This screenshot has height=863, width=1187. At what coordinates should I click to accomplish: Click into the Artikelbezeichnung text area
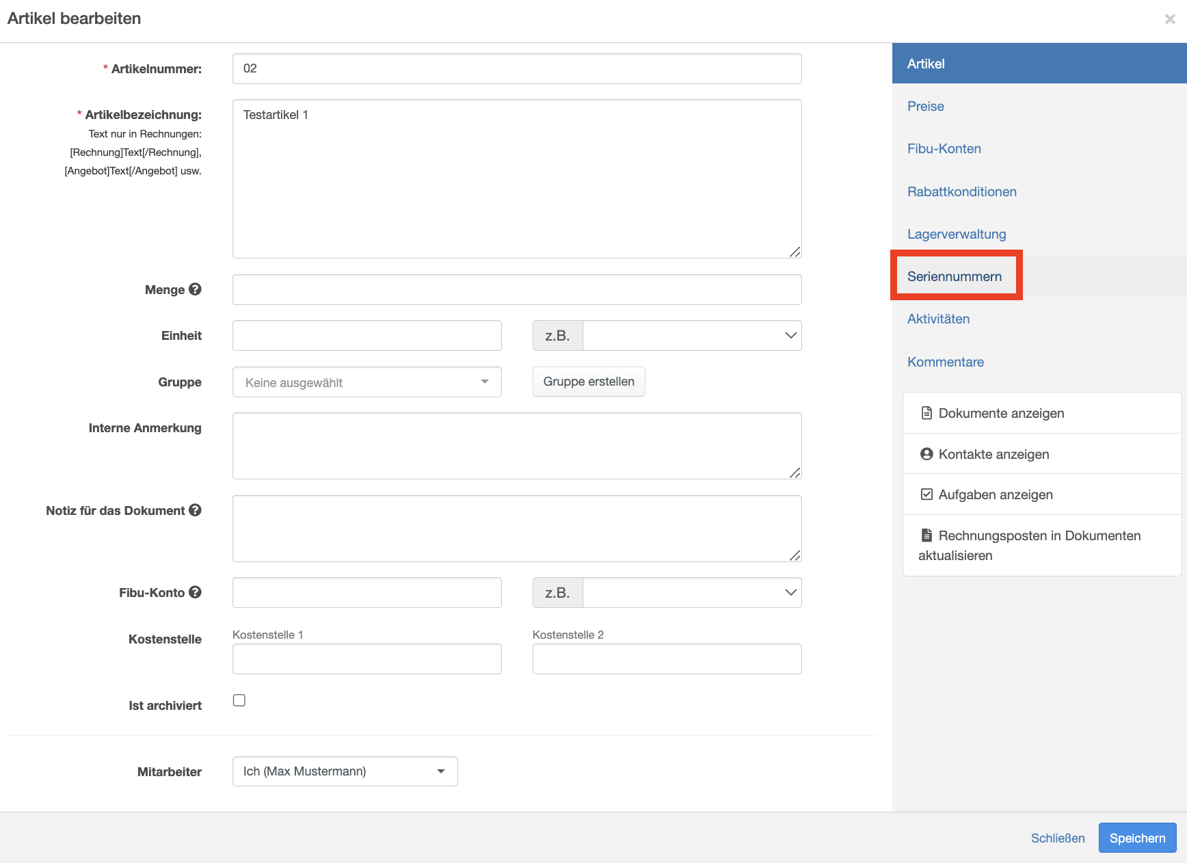(517, 178)
